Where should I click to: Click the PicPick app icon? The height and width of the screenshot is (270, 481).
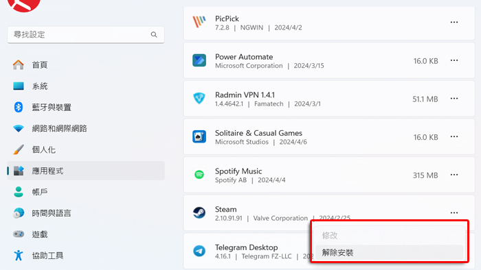point(199,22)
